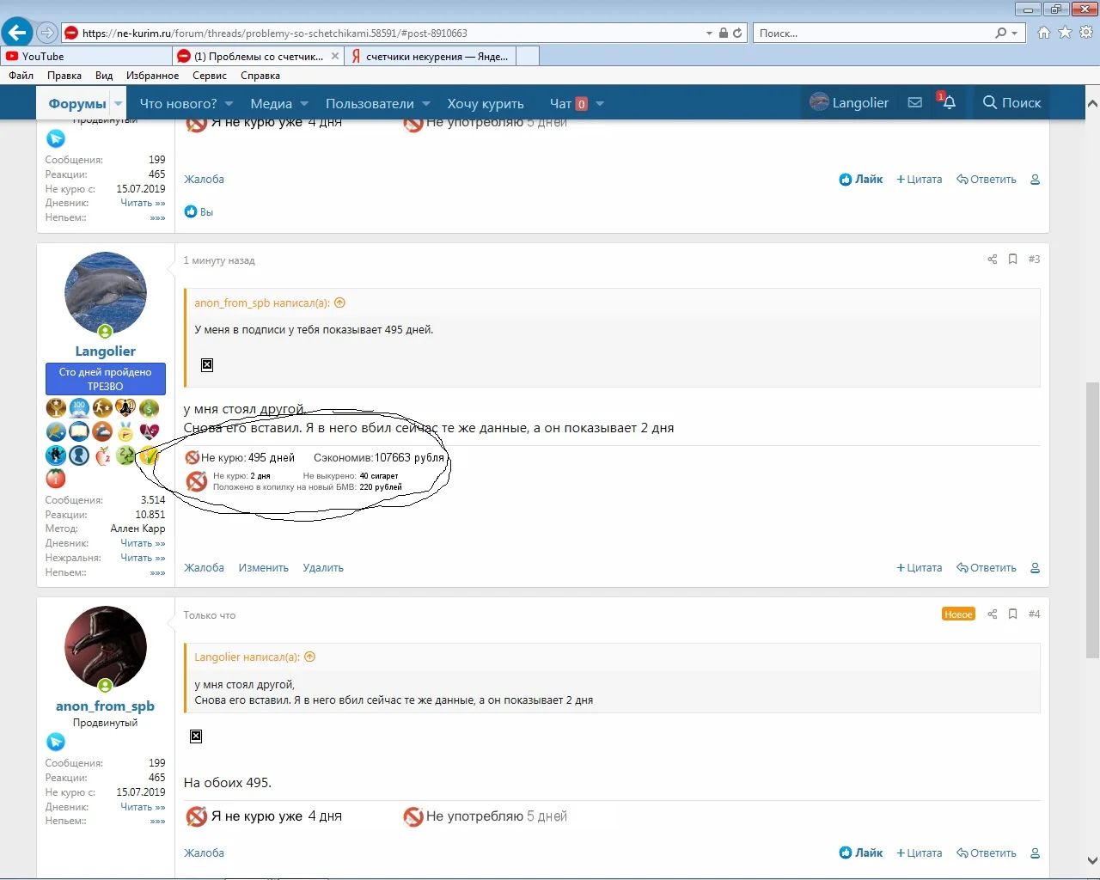Click the red tomato badge under Langolier
The width and height of the screenshot is (1100, 880).
tap(56, 479)
